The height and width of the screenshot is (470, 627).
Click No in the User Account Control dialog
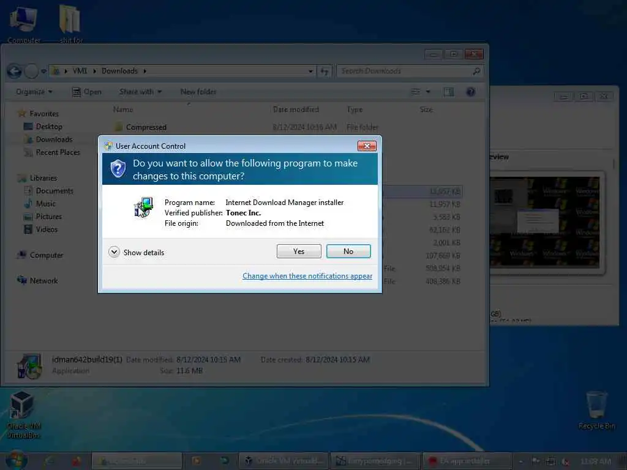click(348, 252)
